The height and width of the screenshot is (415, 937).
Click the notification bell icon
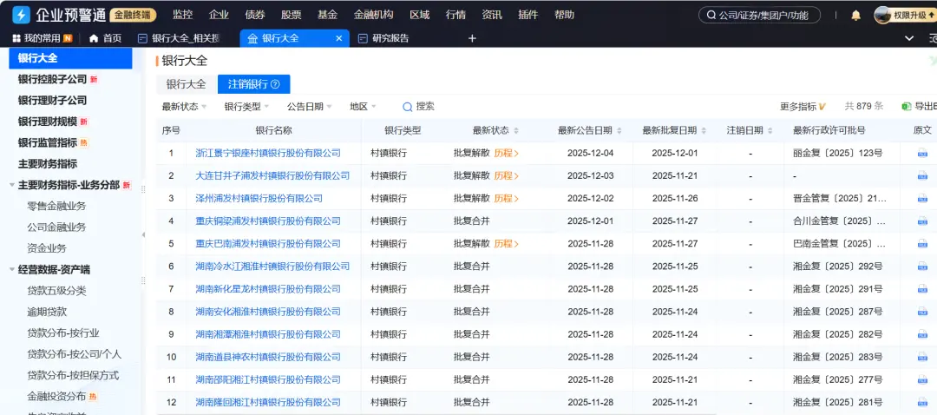(855, 15)
